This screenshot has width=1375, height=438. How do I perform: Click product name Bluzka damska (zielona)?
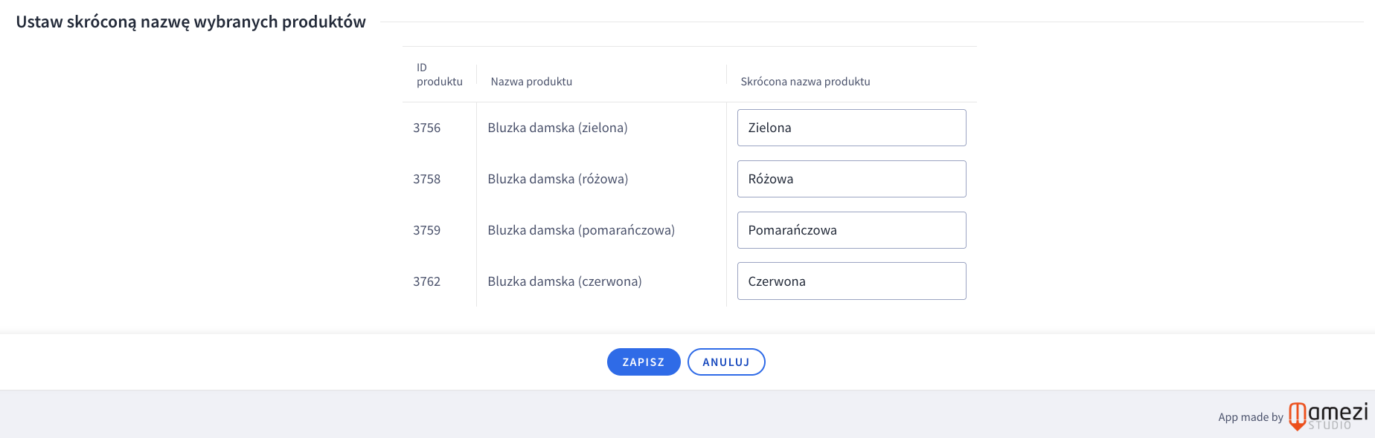[x=557, y=128]
